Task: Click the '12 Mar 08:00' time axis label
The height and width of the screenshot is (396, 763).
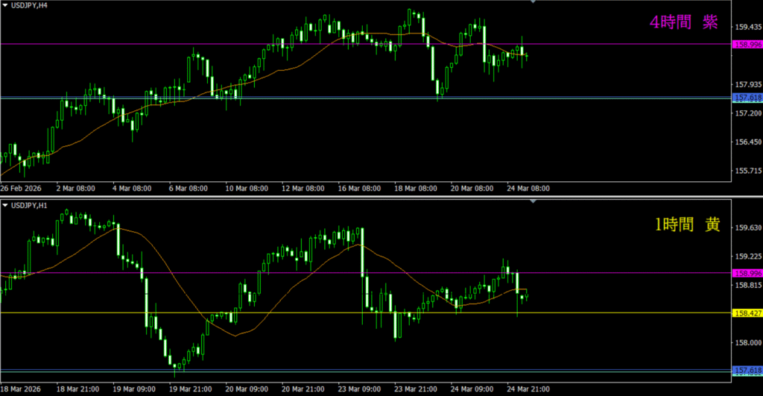Action: pyautogui.click(x=302, y=189)
